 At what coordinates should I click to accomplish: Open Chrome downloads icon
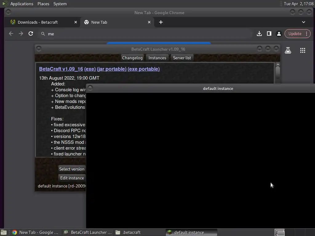click(x=259, y=34)
